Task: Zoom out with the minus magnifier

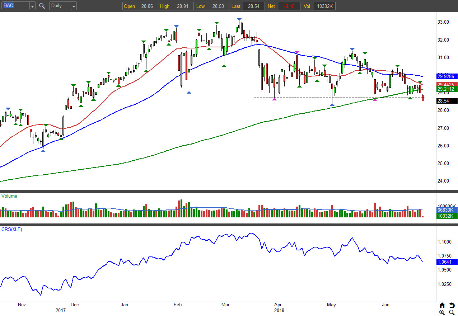Action: [x=452, y=313]
